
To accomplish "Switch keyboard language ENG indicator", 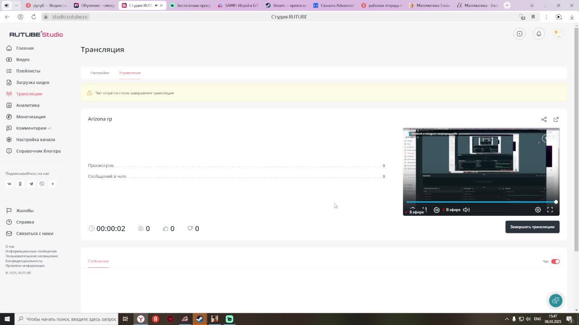I will pos(537,319).
